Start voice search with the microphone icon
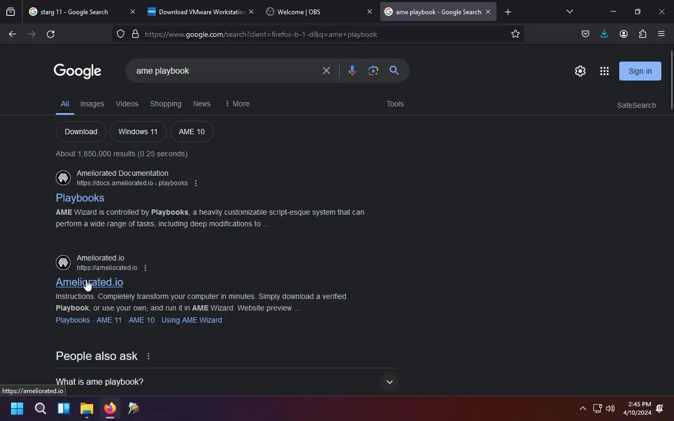This screenshot has height=421, width=674. (352, 71)
